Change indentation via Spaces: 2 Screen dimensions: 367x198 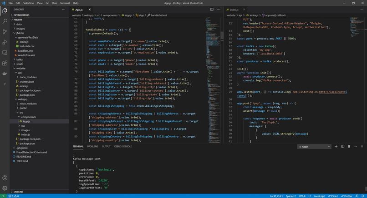291,196
